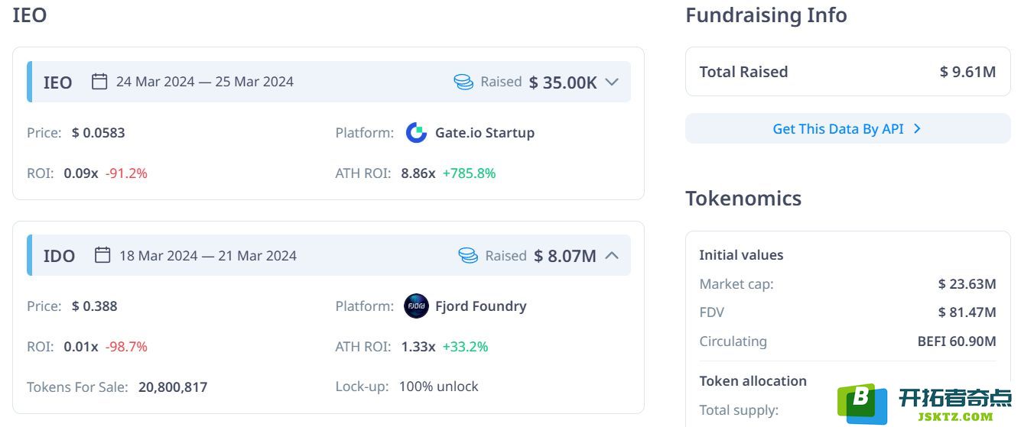Click arrow icon next to Get This Data By API

coord(917,129)
